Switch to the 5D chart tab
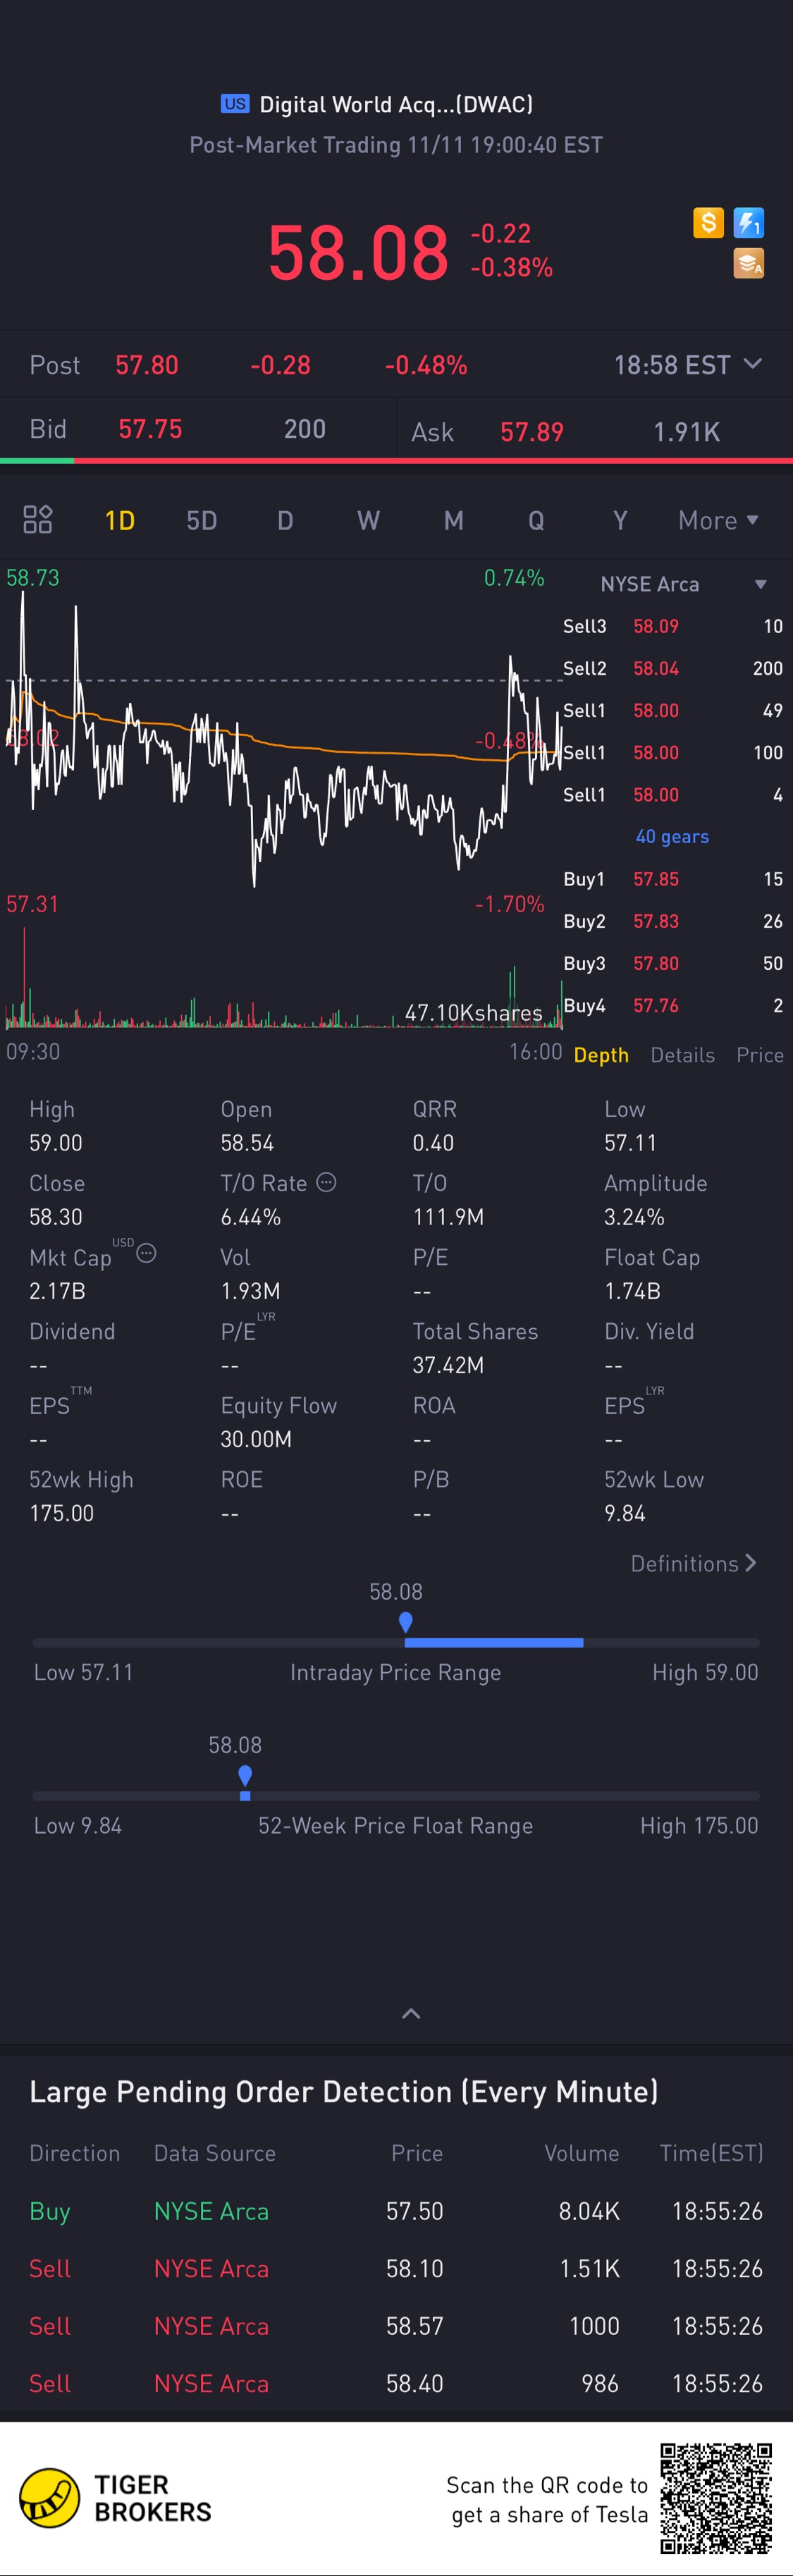This screenshot has width=793, height=2576. pos(202,520)
